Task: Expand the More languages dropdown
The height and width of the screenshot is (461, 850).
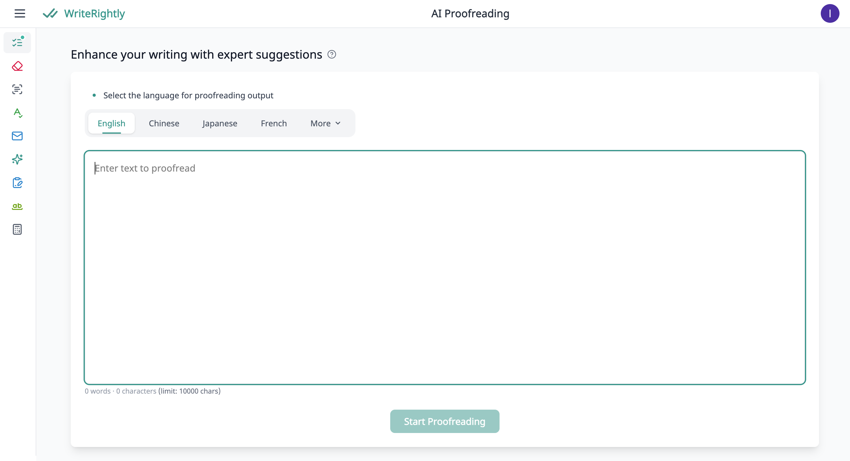Action: (325, 123)
